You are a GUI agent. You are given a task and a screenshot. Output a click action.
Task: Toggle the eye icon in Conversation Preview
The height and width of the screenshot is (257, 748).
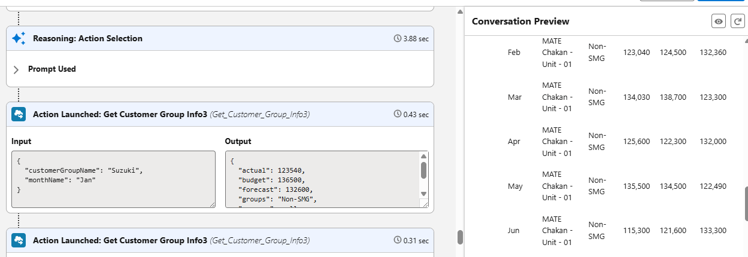click(719, 22)
